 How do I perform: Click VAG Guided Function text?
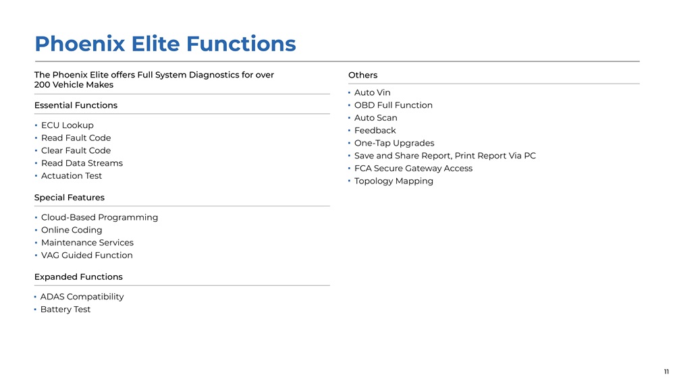tap(87, 255)
